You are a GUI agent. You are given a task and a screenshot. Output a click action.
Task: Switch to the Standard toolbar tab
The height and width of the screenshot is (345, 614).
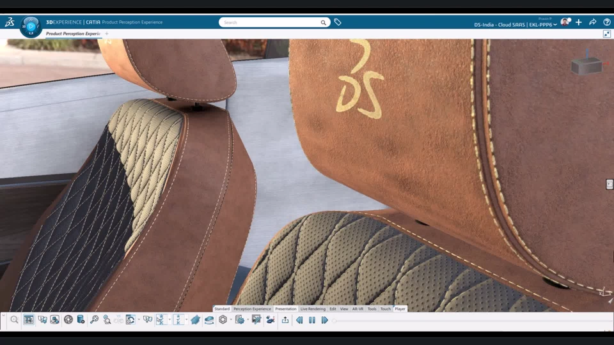(x=222, y=309)
